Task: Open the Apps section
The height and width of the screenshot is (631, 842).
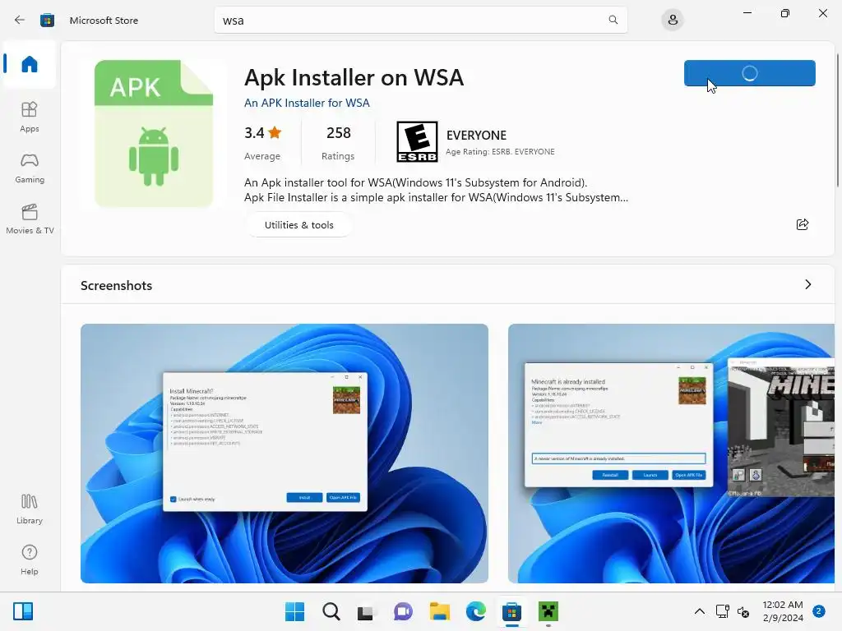Action: click(30, 117)
